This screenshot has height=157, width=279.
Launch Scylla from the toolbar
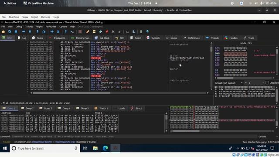coord(80,32)
